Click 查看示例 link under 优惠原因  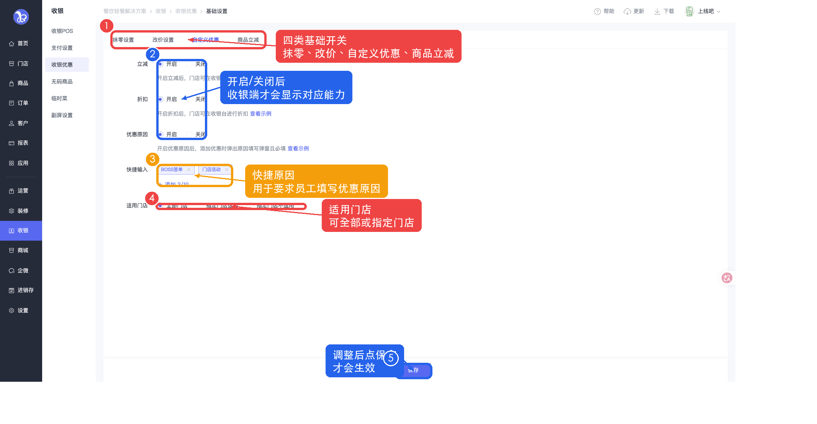click(298, 148)
